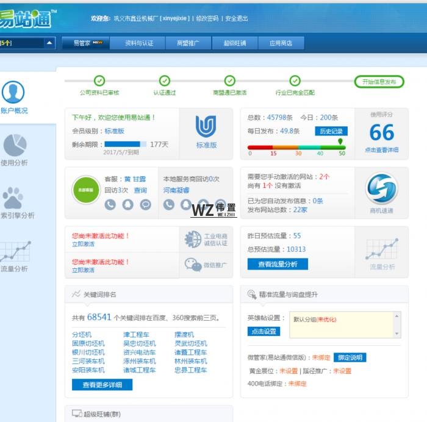Open the 商盟推广 tab
Screen dimensions: 427x422
188,43
